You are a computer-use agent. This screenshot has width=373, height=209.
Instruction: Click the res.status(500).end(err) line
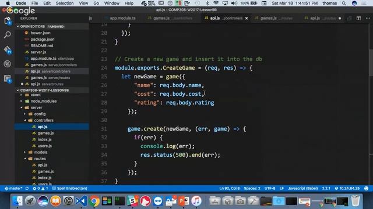tap(180, 155)
